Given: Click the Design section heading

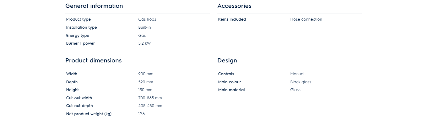Looking at the screenshot, I should [x=227, y=61].
